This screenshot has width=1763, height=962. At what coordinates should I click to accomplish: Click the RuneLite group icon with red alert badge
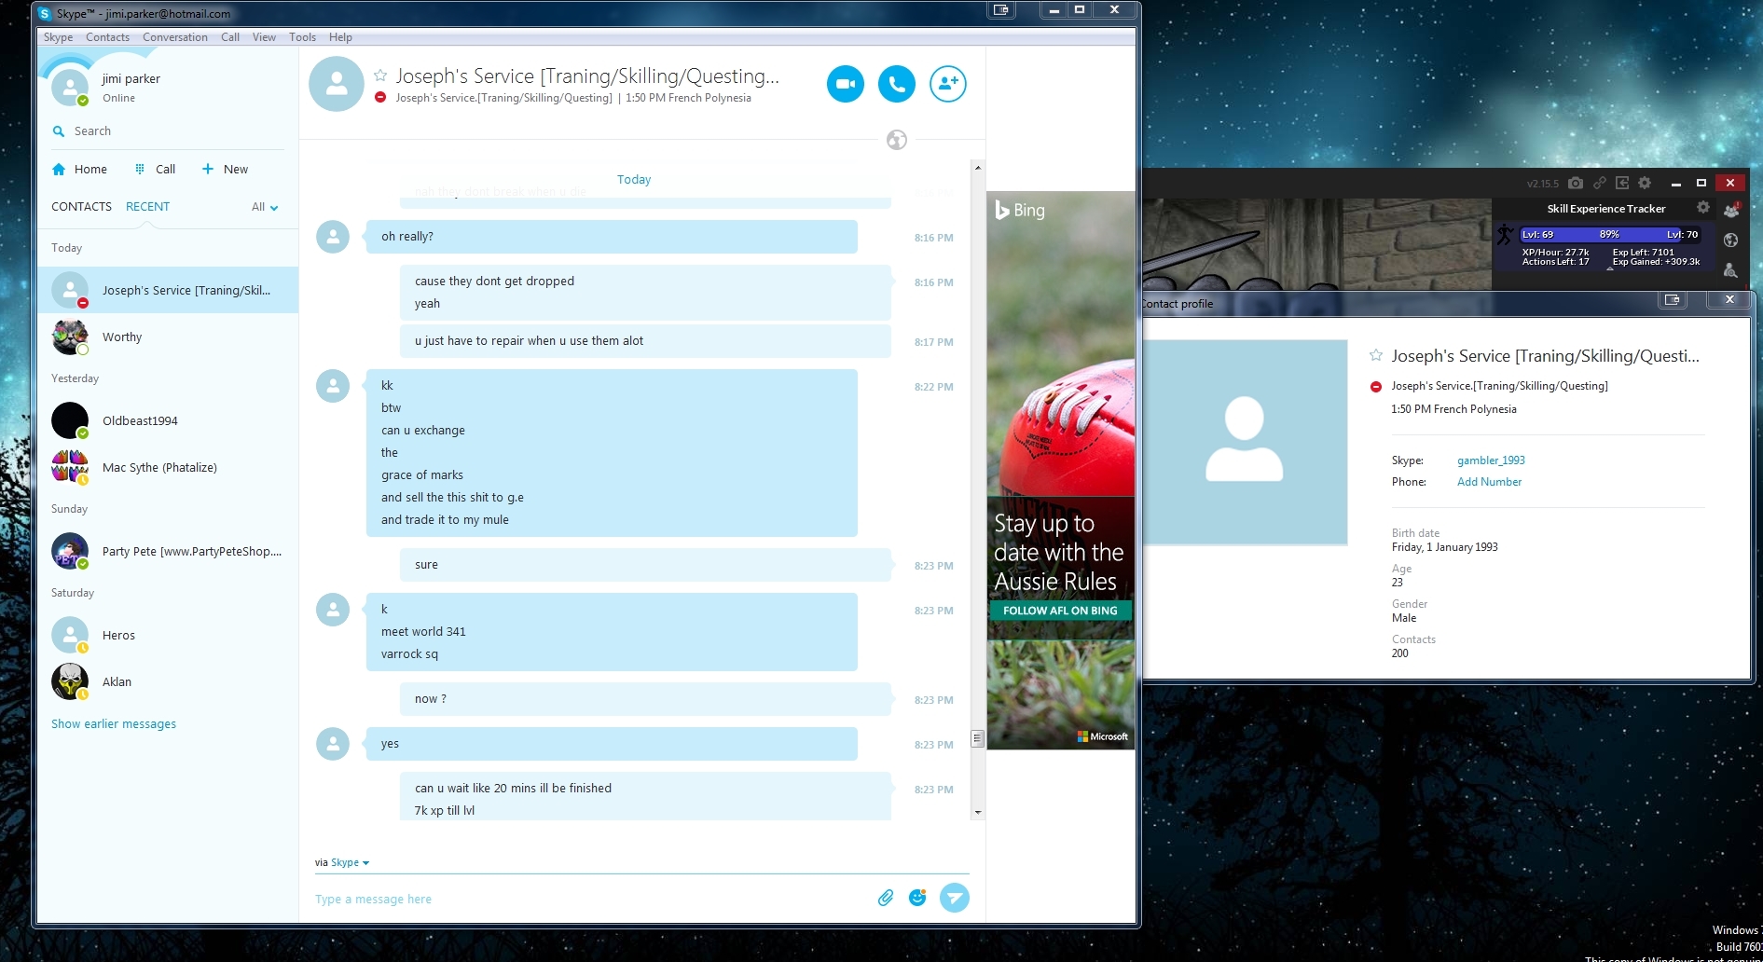[1732, 210]
